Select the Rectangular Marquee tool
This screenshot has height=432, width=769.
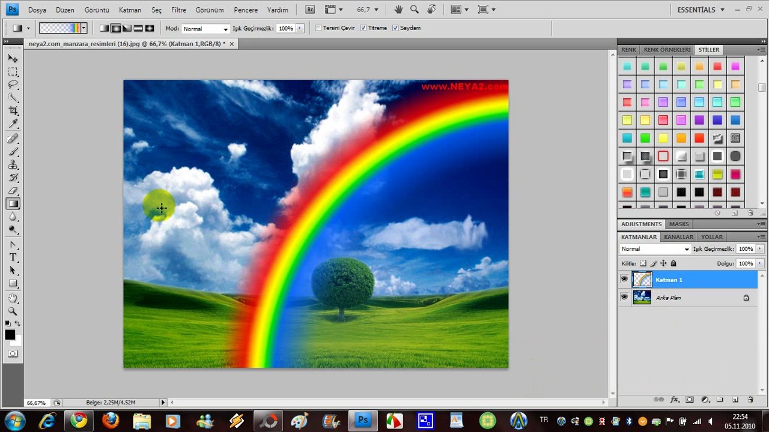(x=13, y=72)
